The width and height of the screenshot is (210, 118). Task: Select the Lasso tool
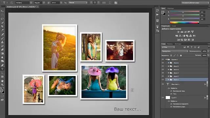2,19
